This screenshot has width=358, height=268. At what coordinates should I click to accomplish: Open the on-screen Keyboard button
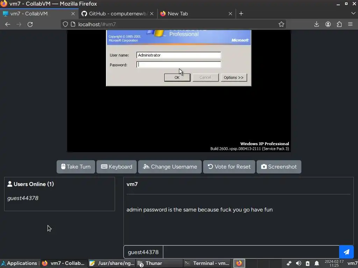[117, 167]
